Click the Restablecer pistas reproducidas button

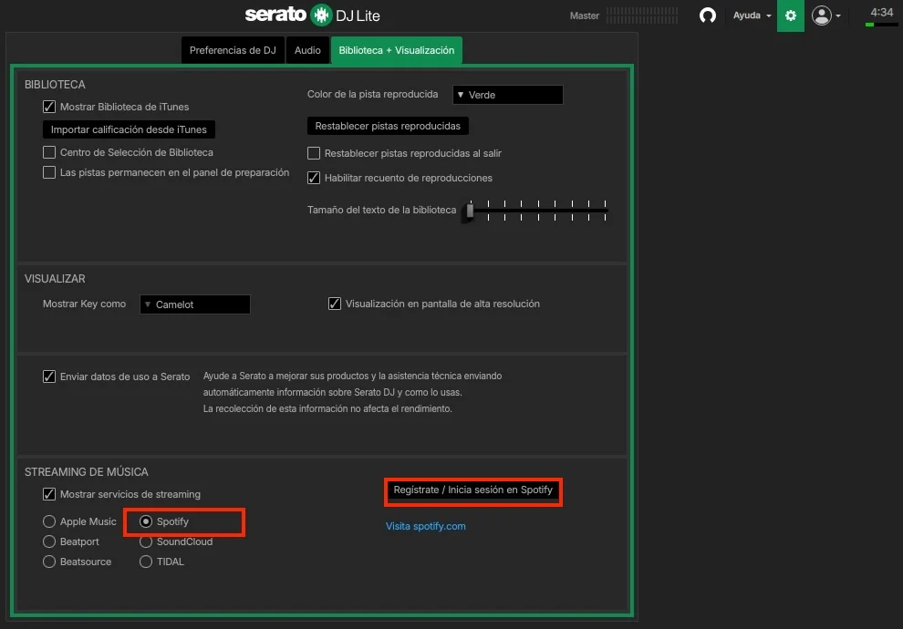click(x=388, y=126)
